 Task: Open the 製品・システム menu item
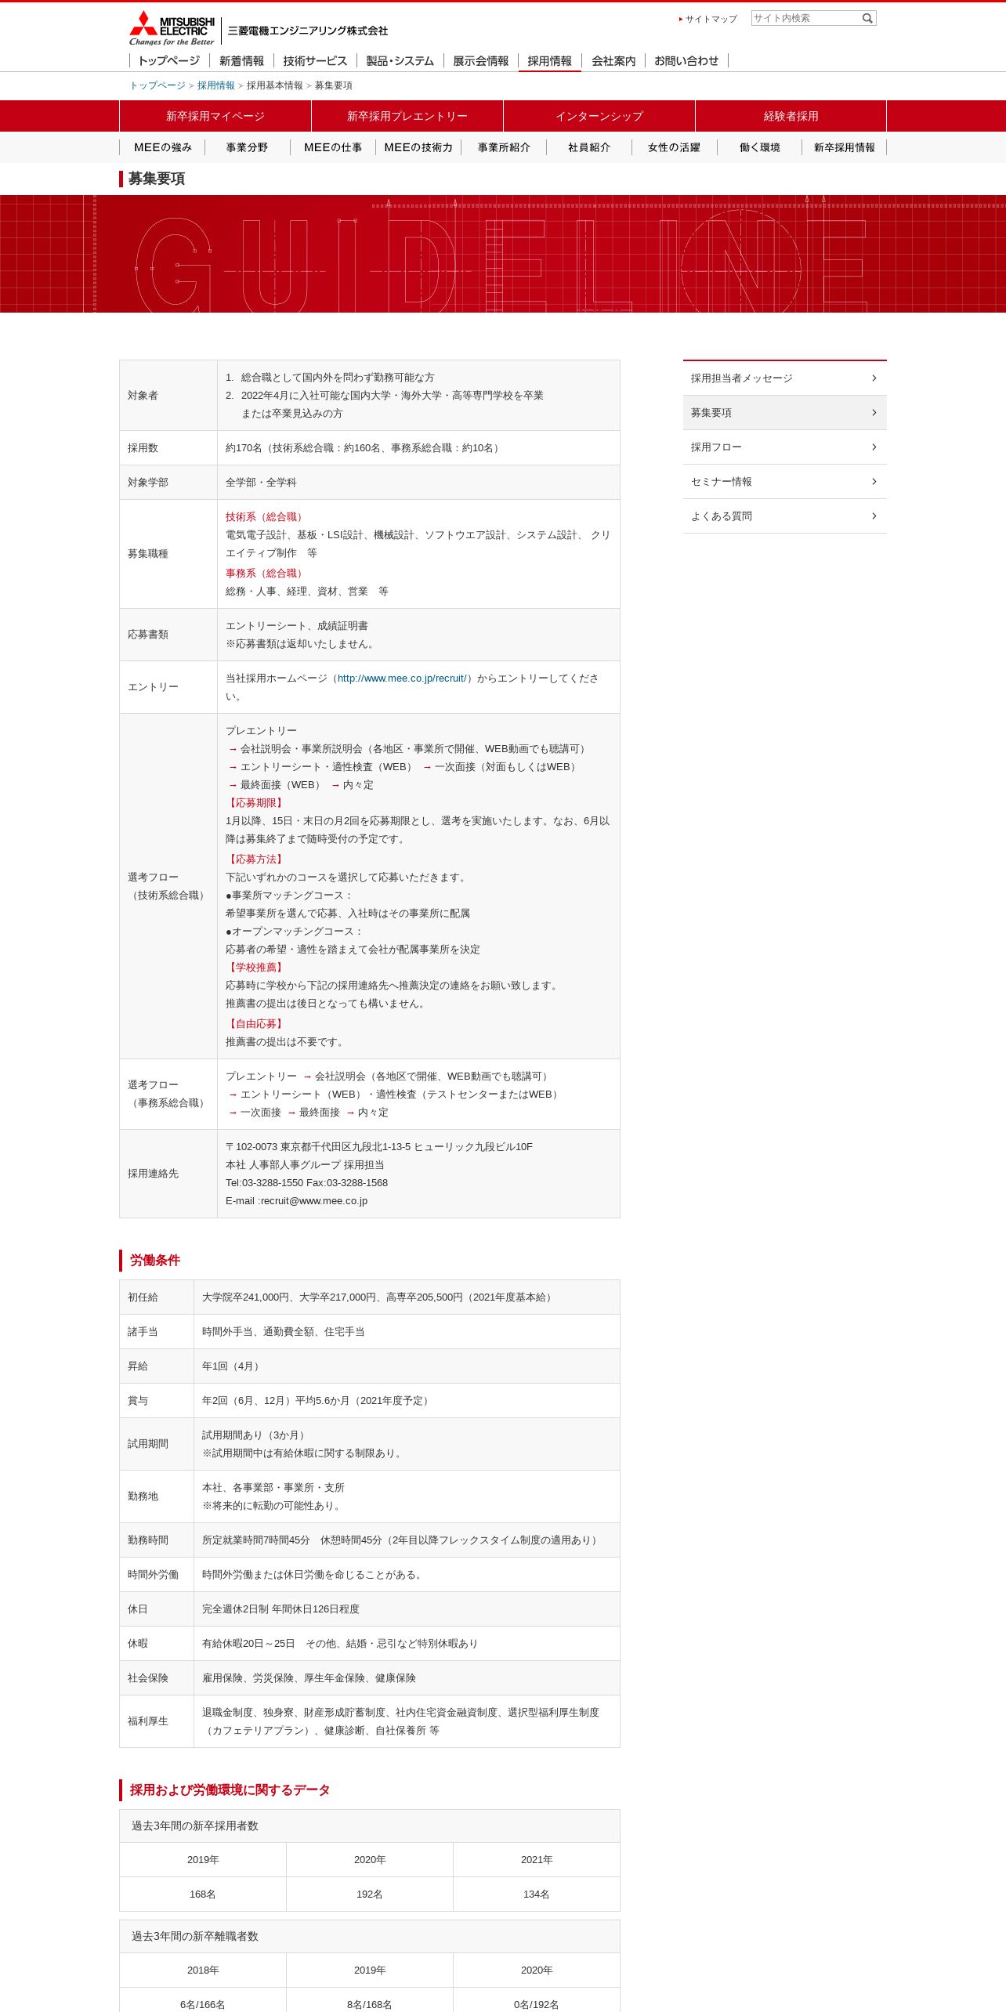point(400,60)
